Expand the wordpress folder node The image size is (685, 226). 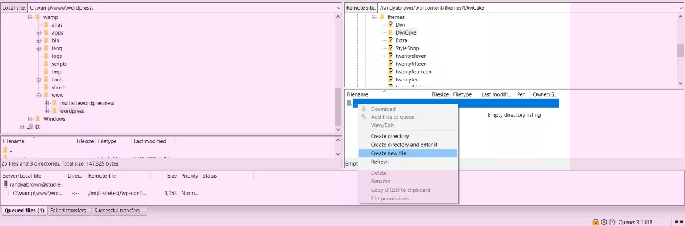coord(47,111)
